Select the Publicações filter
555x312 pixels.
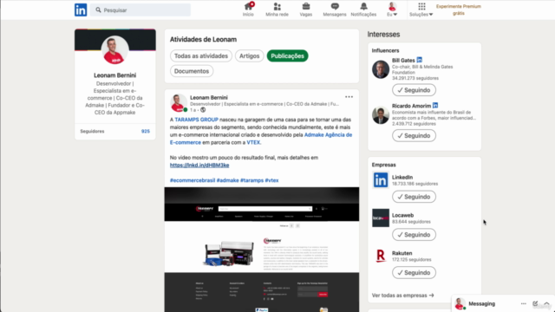287,55
